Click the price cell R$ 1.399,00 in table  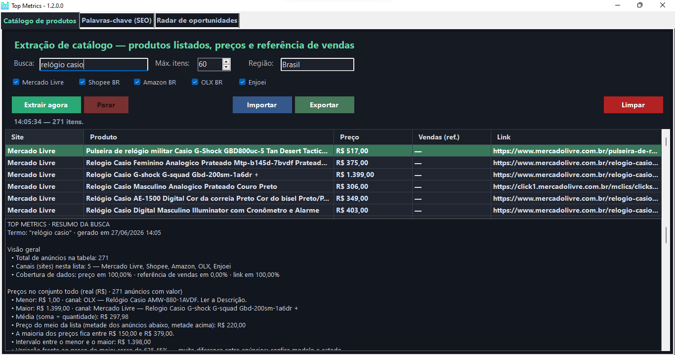[x=373, y=175]
